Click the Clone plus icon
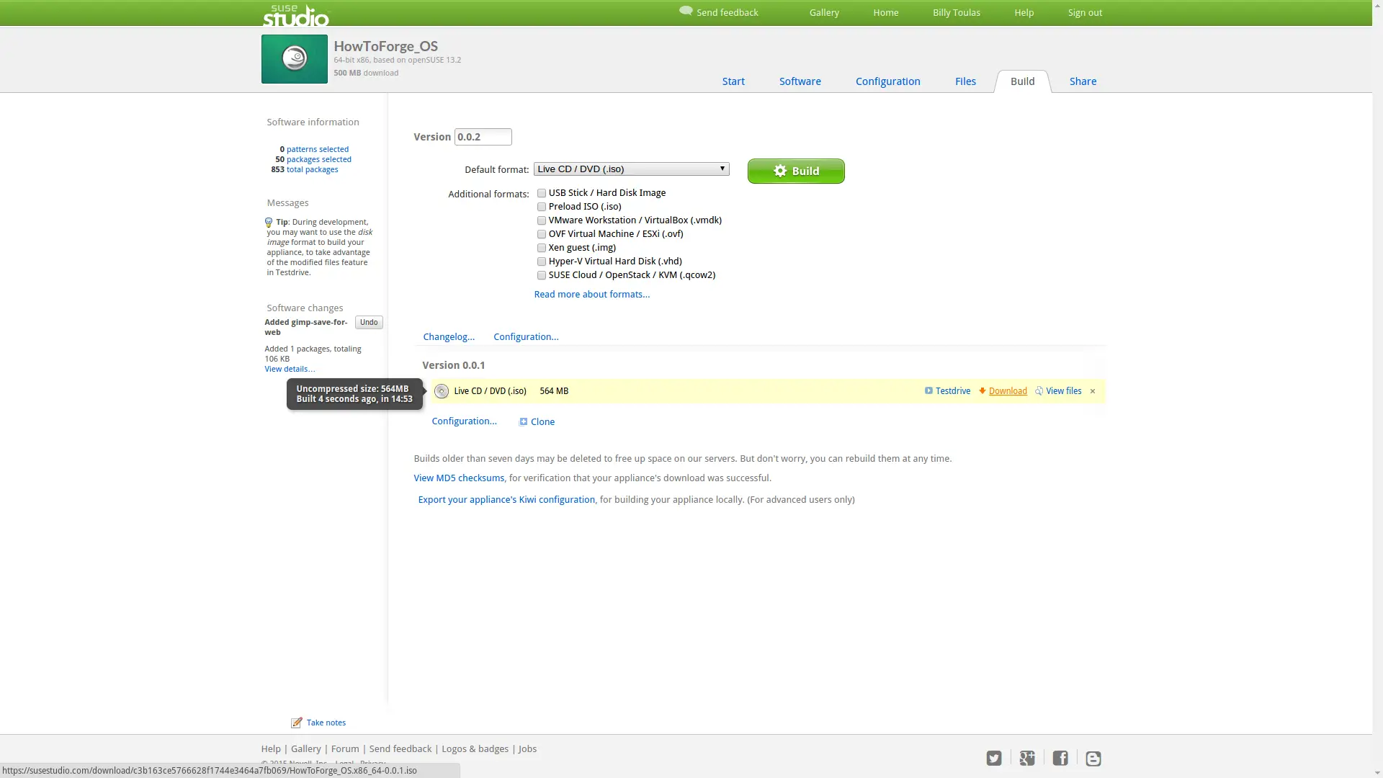This screenshot has width=1383, height=778. (524, 421)
